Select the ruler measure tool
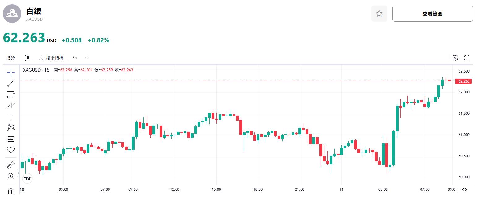 point(11,165)
